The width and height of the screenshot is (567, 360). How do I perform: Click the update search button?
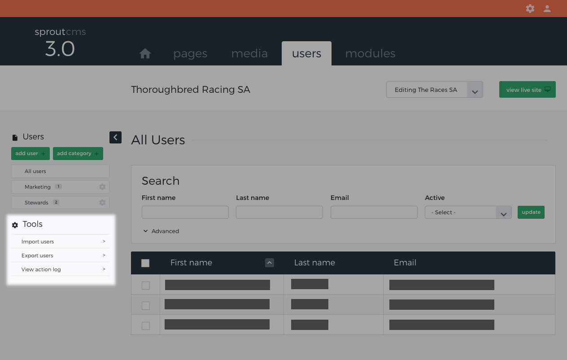(x=531, y=212)
